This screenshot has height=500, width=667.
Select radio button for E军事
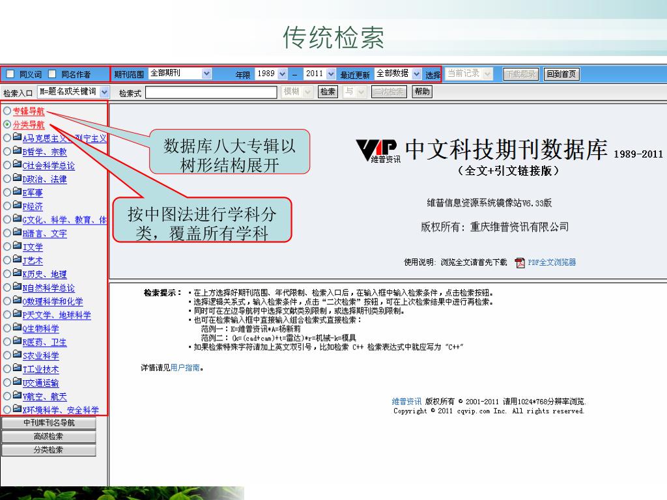[x=7, y=192]
